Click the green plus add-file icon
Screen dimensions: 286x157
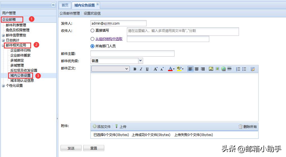94,126
